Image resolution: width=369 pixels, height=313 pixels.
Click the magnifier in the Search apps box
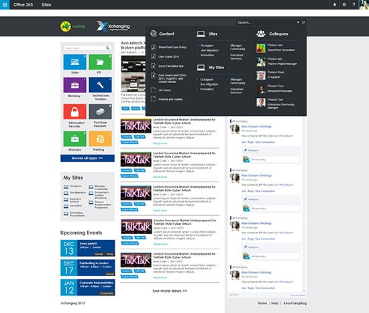(107, 48)
